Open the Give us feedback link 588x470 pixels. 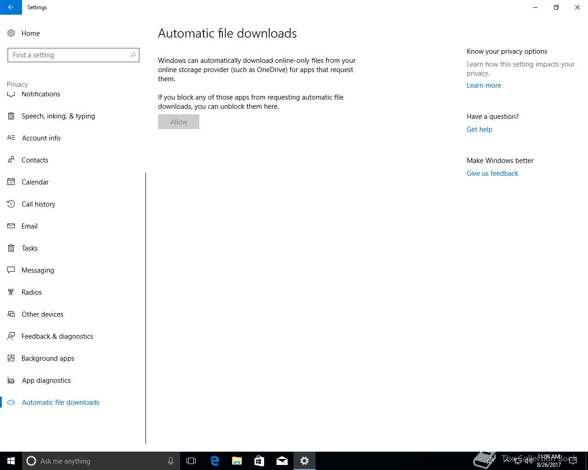[492, 173]
